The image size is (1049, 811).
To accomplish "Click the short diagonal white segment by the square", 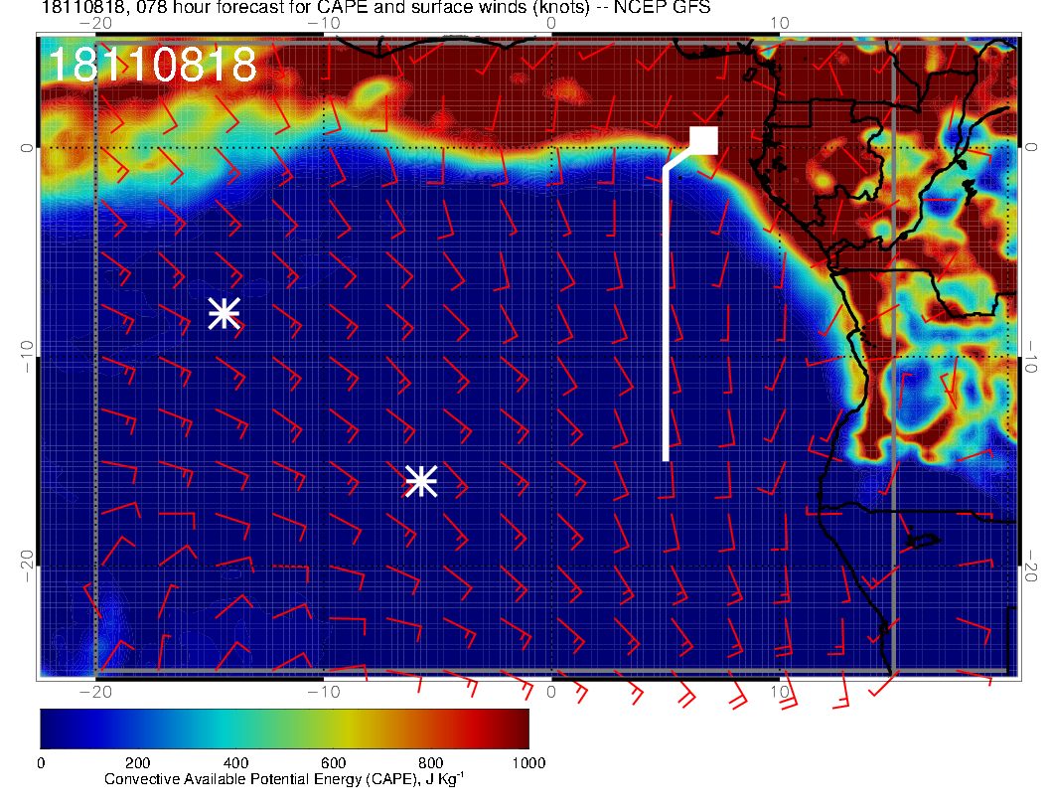I will pos(678,160).
